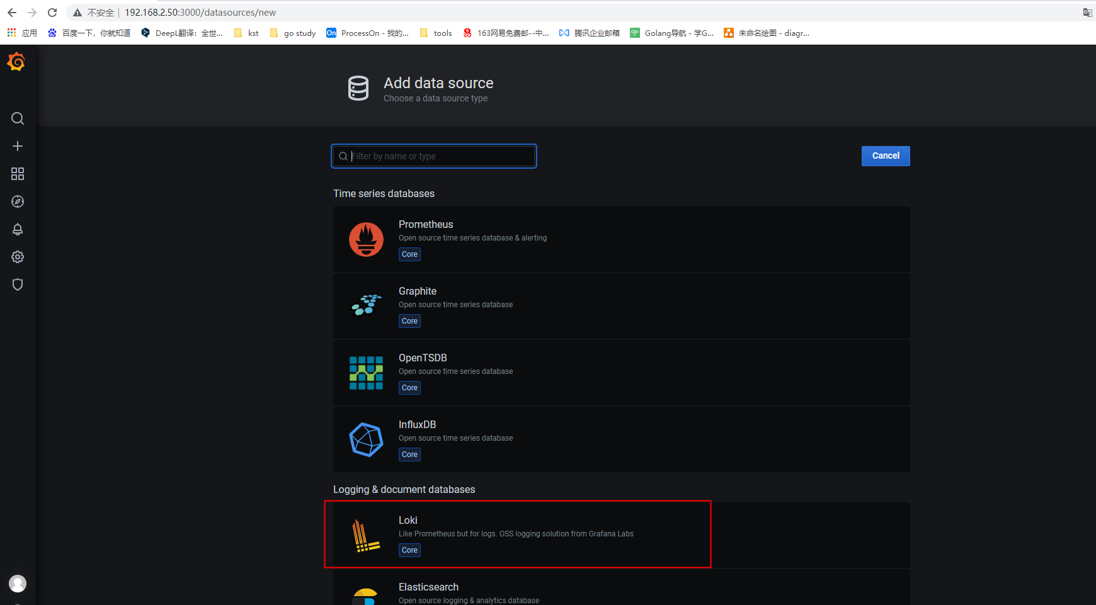This screenshot has height=605, width=1096.
Task: Open the Alerting bell icon
Action: (18, 229)
